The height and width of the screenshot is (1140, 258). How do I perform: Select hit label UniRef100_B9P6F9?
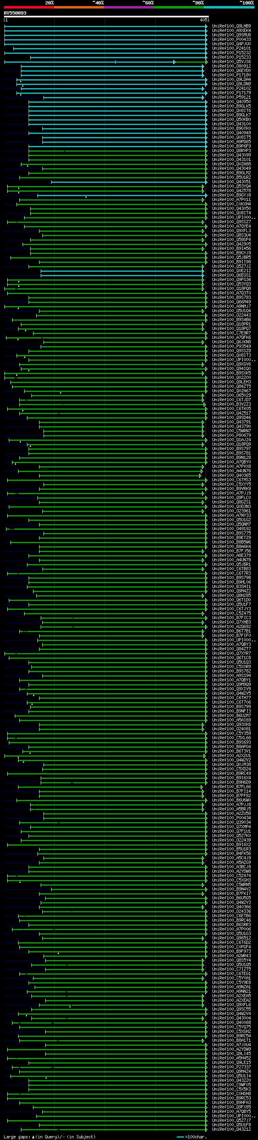[x=231, y=146]
